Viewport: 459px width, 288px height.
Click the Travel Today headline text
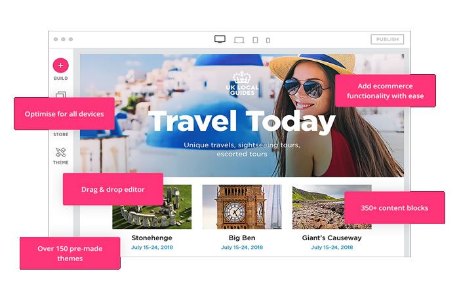(x=242, y=121)
